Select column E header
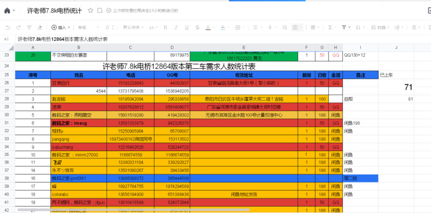Viewport: 431px width, 213px height. coord(244,47)
